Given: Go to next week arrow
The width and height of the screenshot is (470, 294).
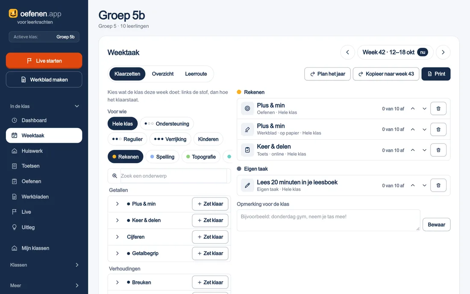Looking at the screenshot, I should tap(443, 52).
